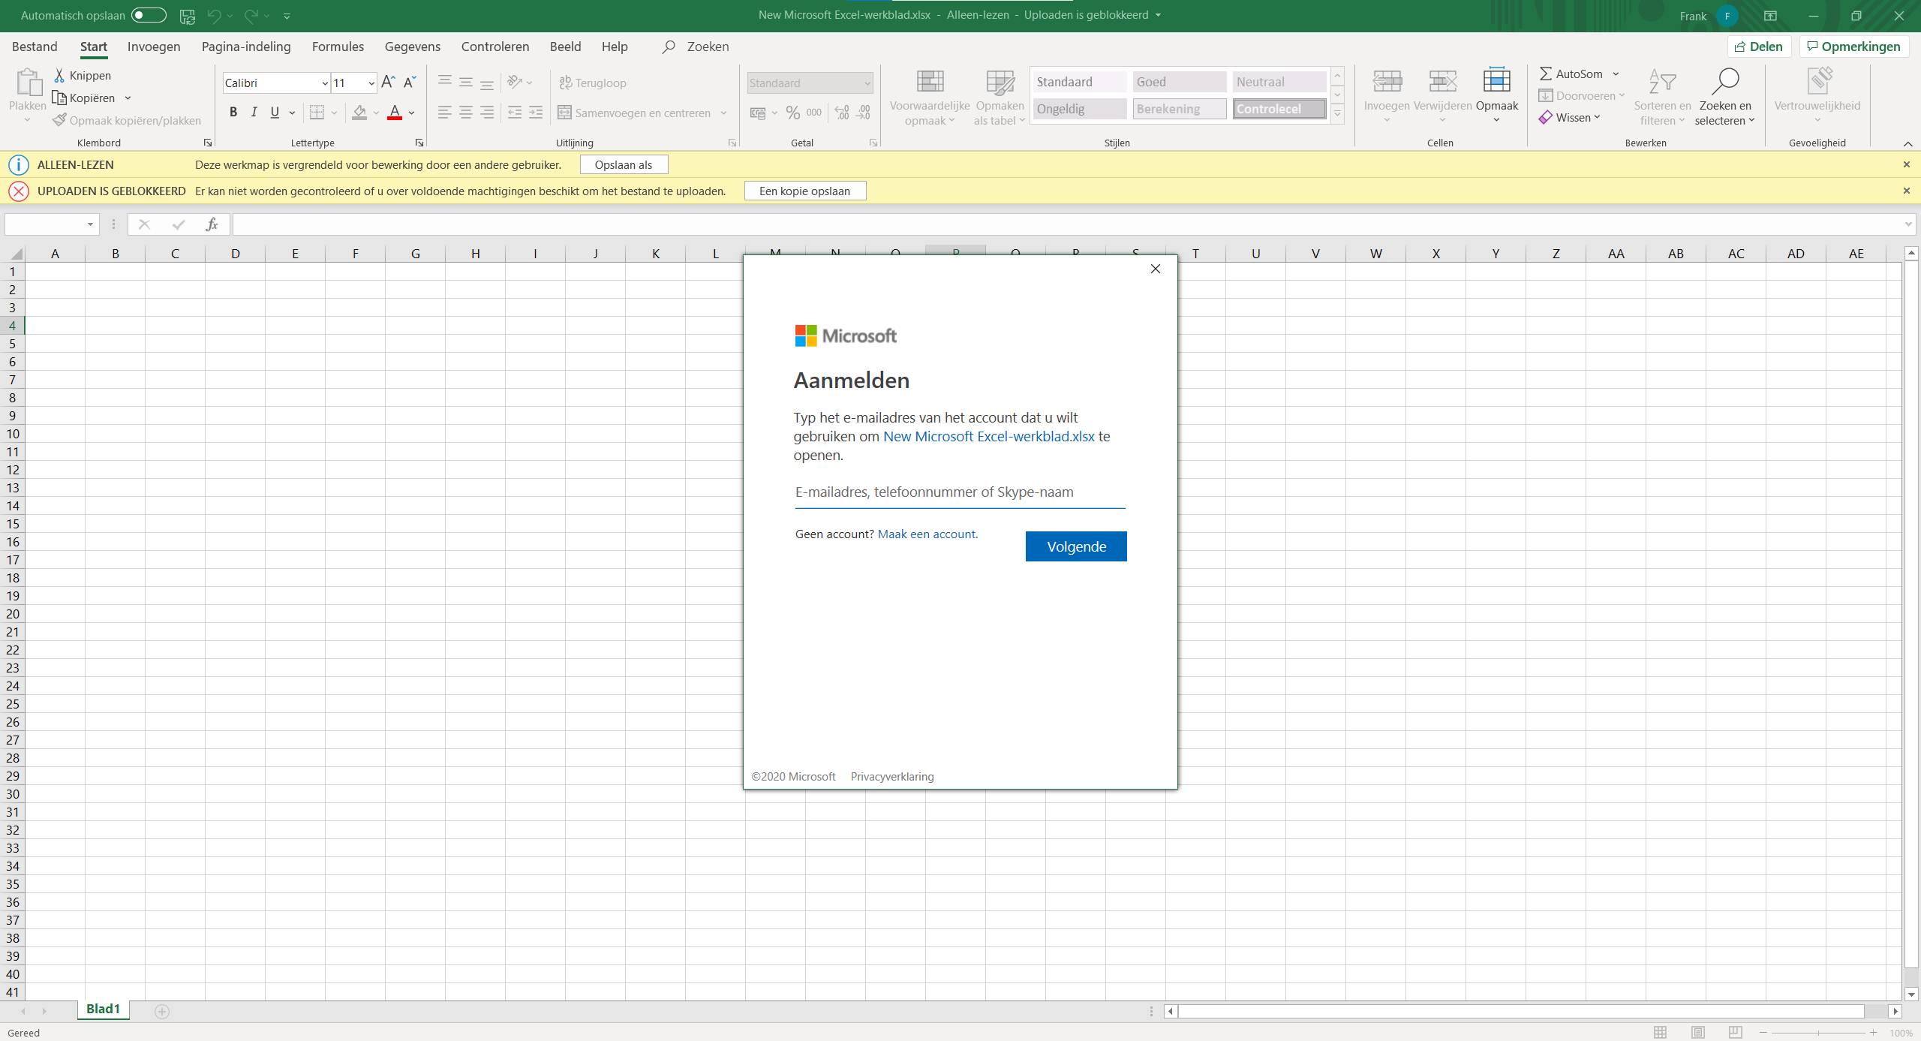Open the Bestand tab
The height and width of the screenshot is (1041, 1921).
pos(35,47)
